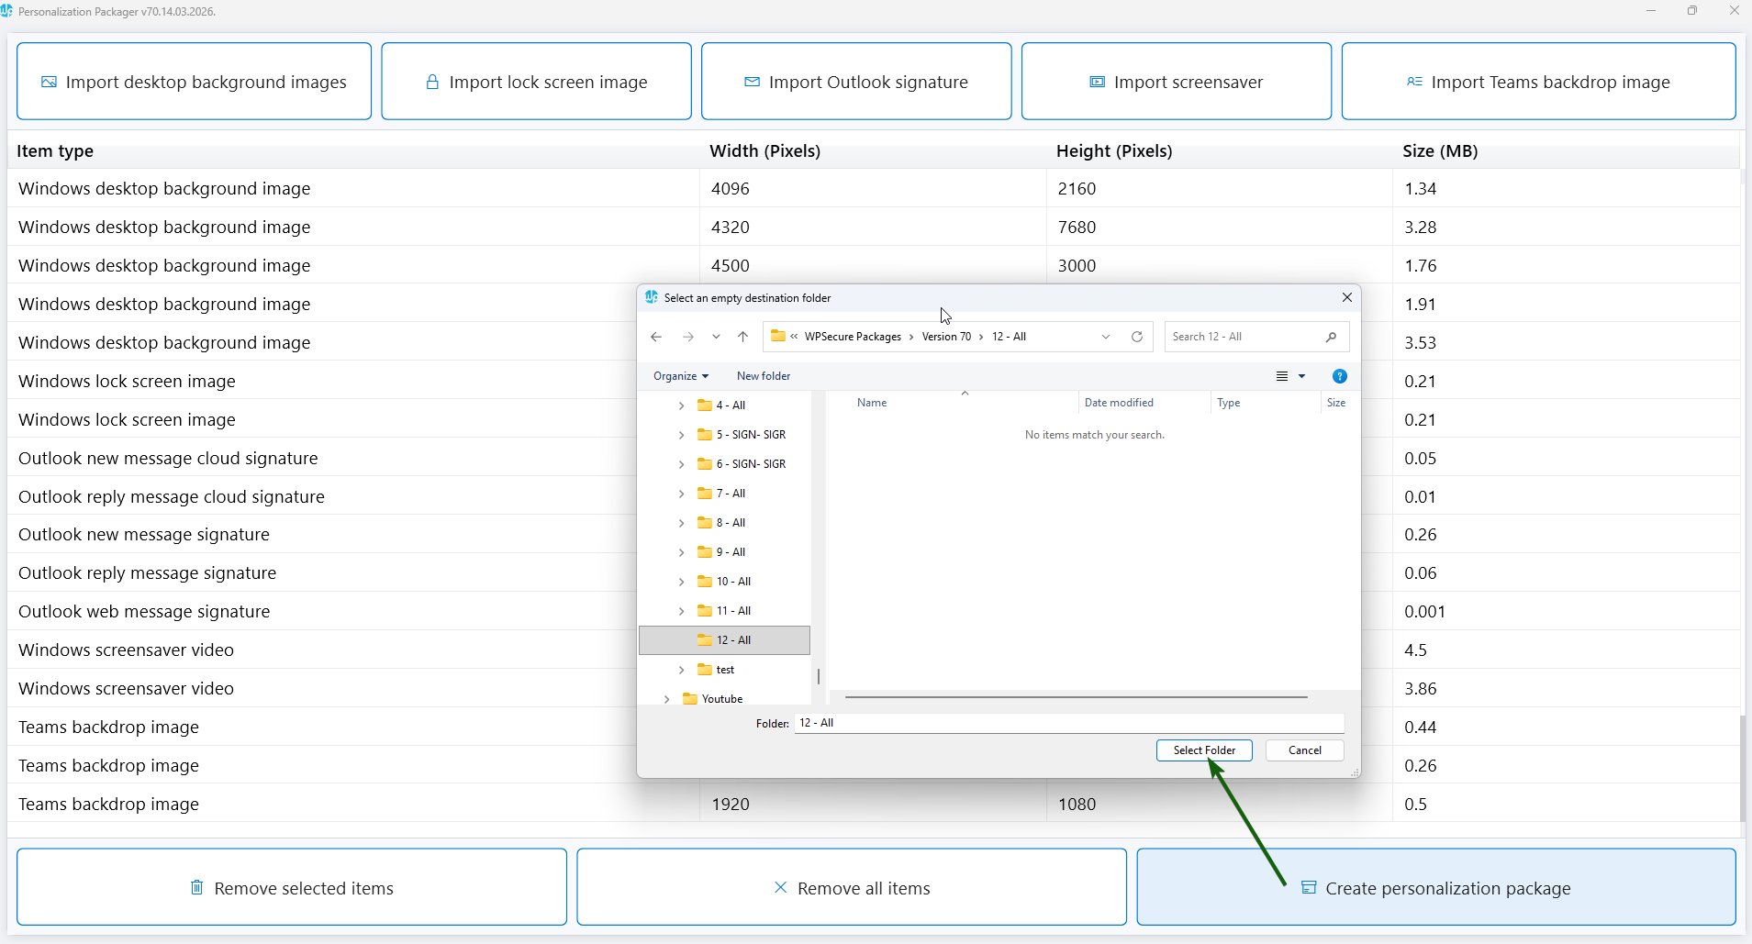Expand the Youtube folder in tree
Viewport: 1752px width, 944px height.
(x=666, y=699)
